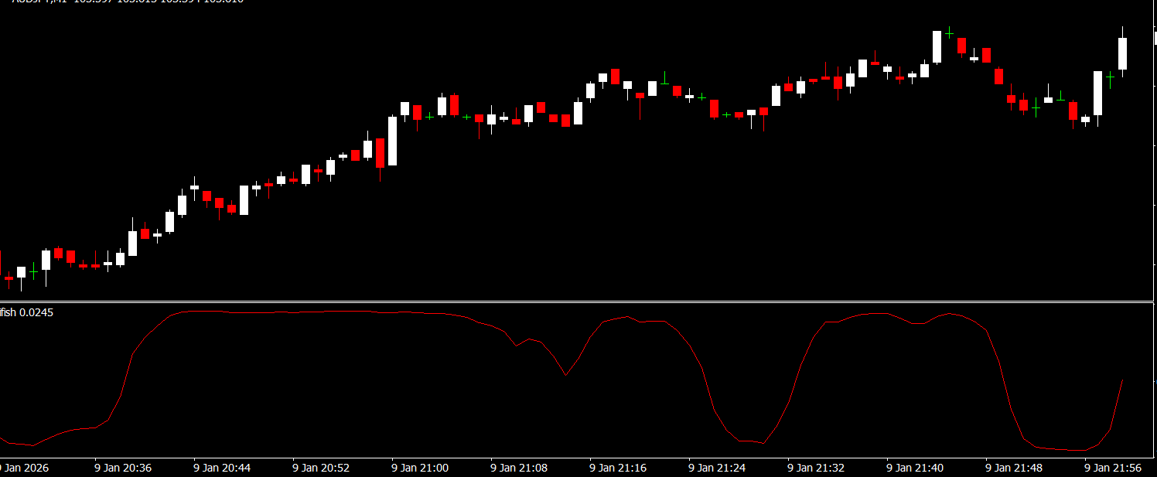1157x477 pixels.
Task: Click the 9 Jan 21:56 time label
Action: 1112,468
